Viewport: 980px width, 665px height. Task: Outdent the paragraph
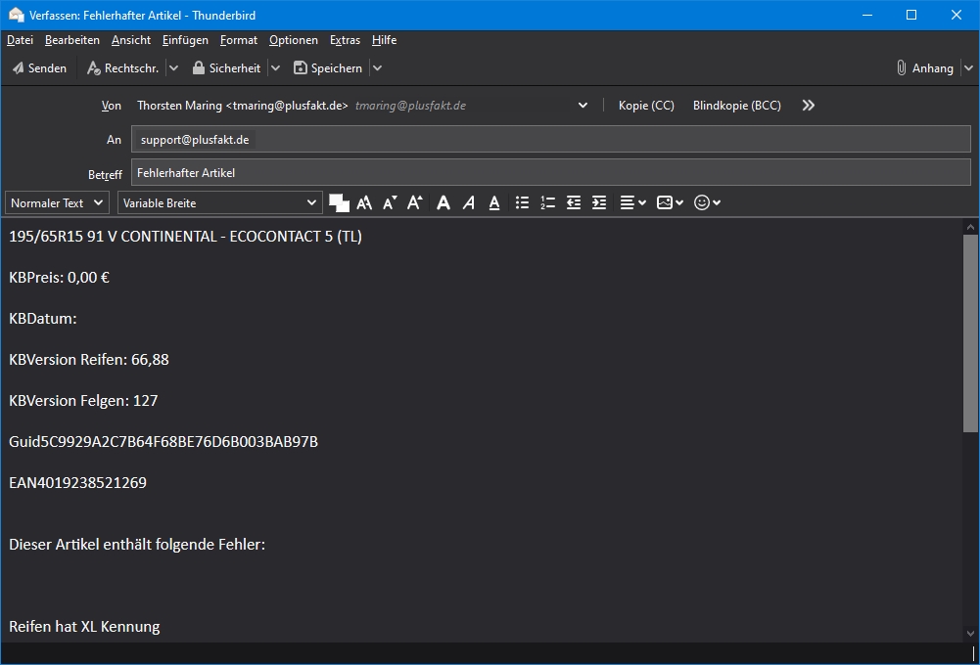573,203
